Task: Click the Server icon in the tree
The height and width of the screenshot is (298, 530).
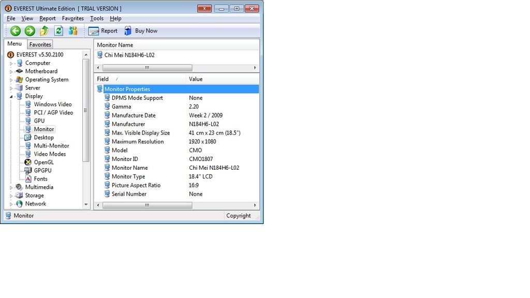Action: tap(20, 87)
